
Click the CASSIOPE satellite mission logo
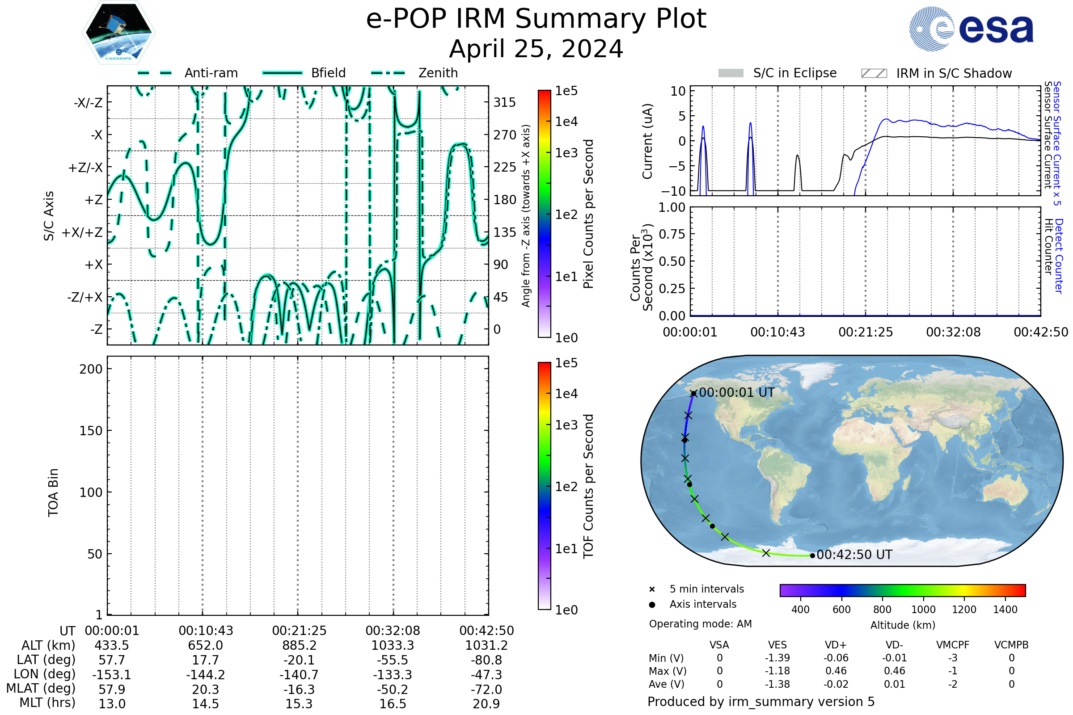(x=118, y=33)
